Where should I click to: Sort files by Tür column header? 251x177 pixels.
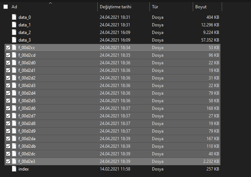[x=155, y=7]
